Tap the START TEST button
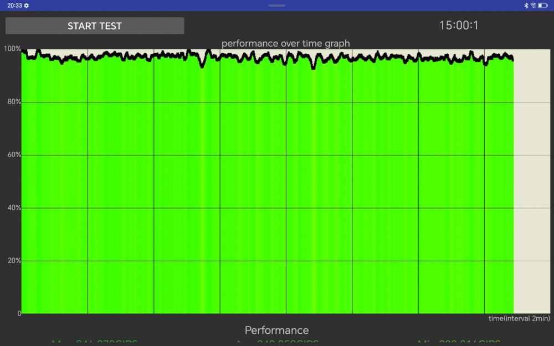 coord(95,26)
